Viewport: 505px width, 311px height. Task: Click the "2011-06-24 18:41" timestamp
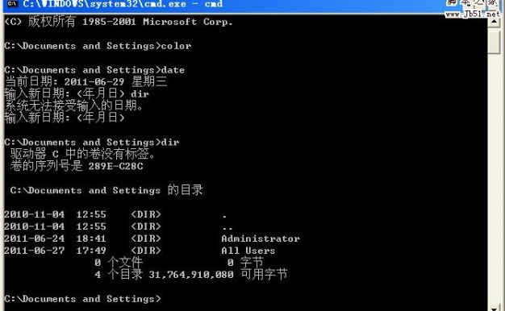point(55,238)
